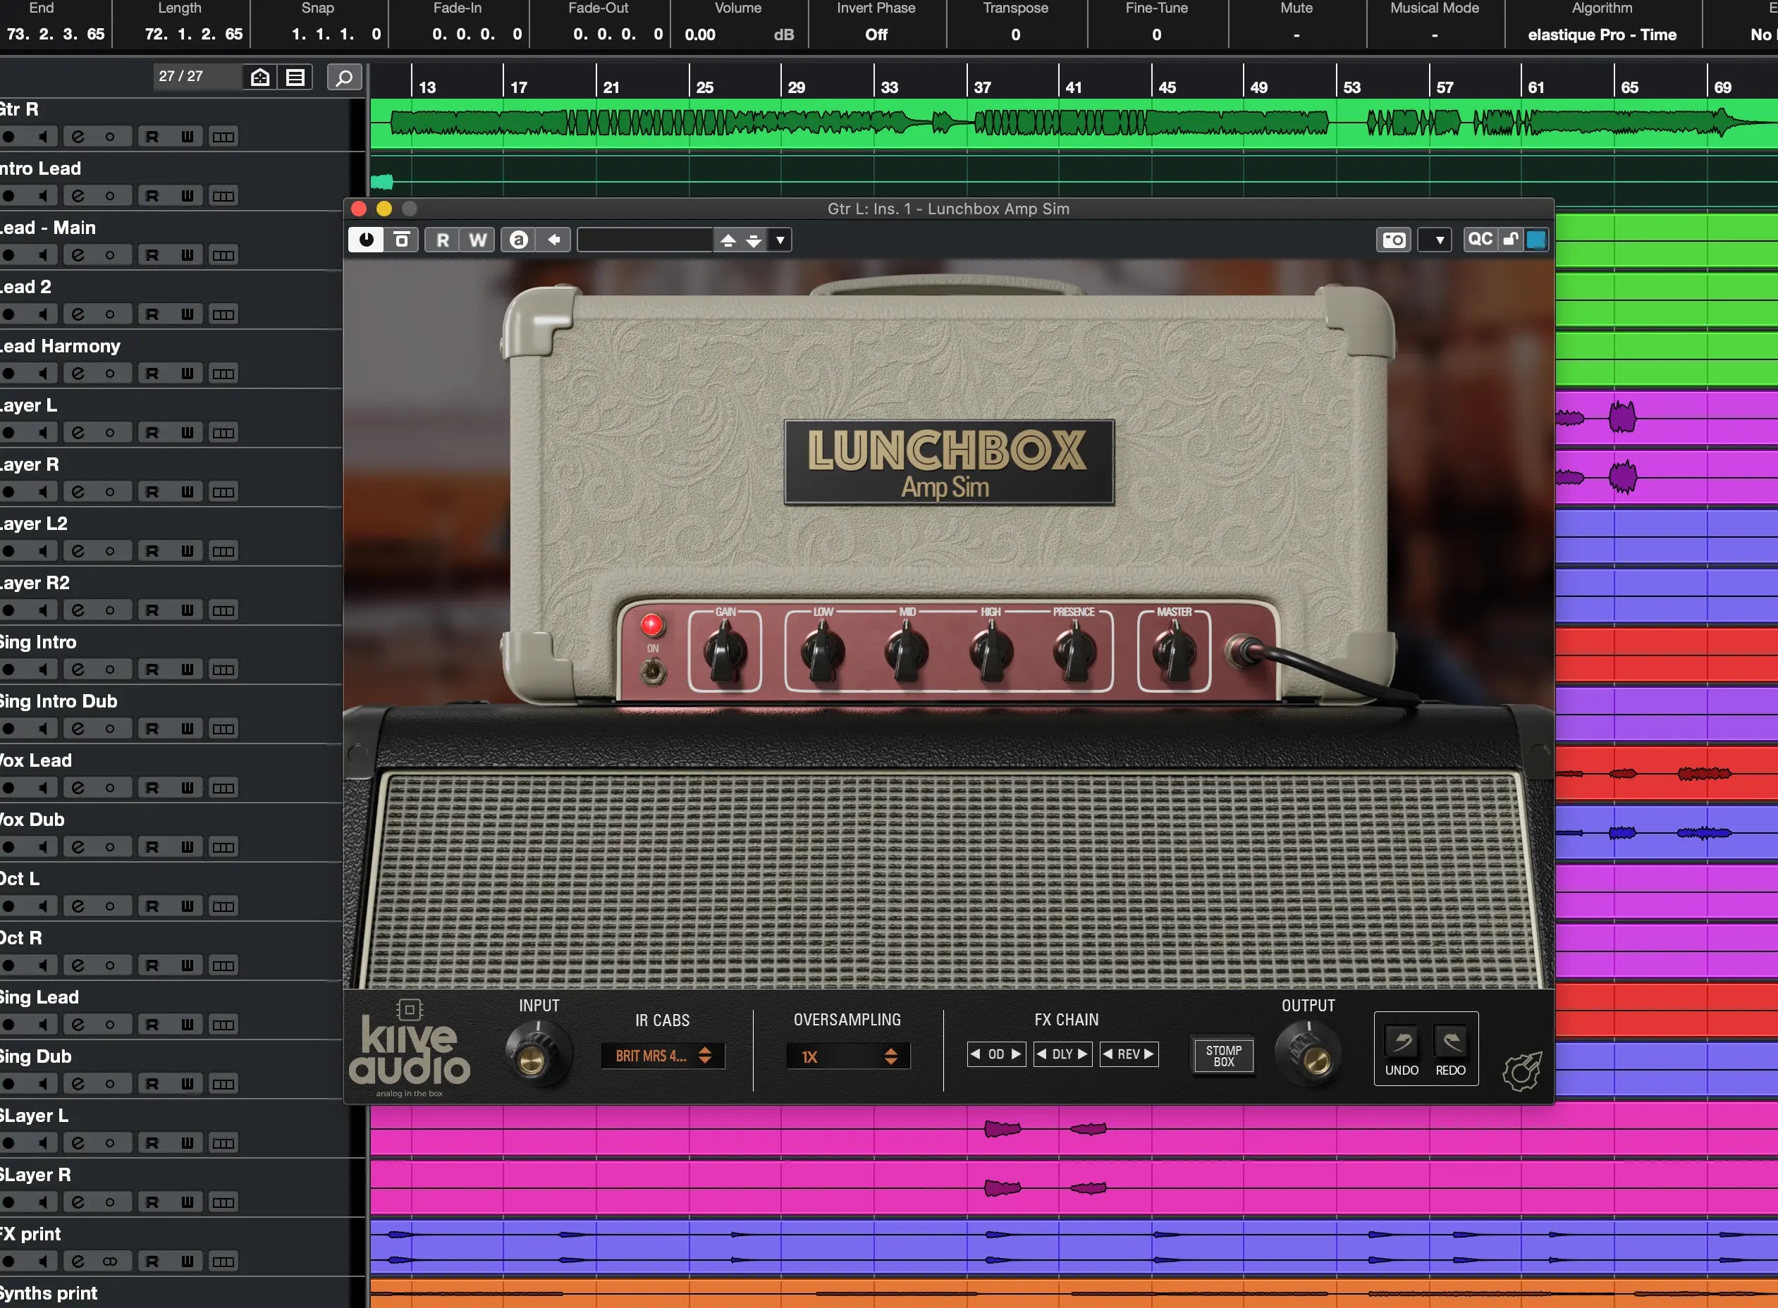Enable Write automation on Layer L track
The height and width of the screenshot is (1308, 1778).
click(x=187, y=433)
